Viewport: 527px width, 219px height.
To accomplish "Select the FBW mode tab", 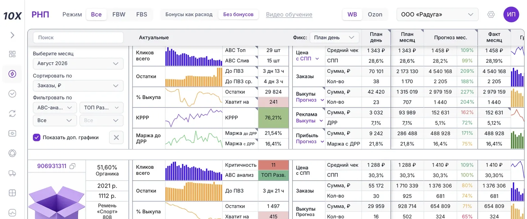I will (119, 14).
